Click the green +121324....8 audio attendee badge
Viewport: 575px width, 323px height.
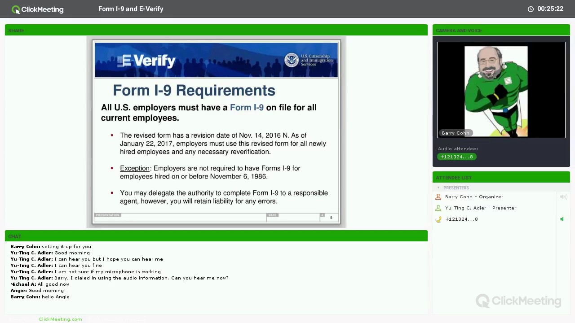pos(457,157)
